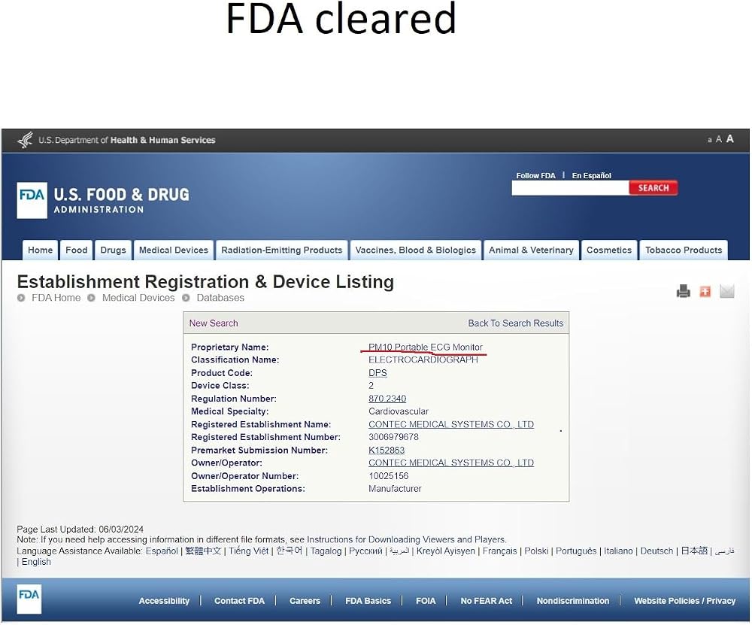Image resolution: width=752 pixels, height=625 pixels.
Task: Go Back To Search Results
Action: click(516, 323)
